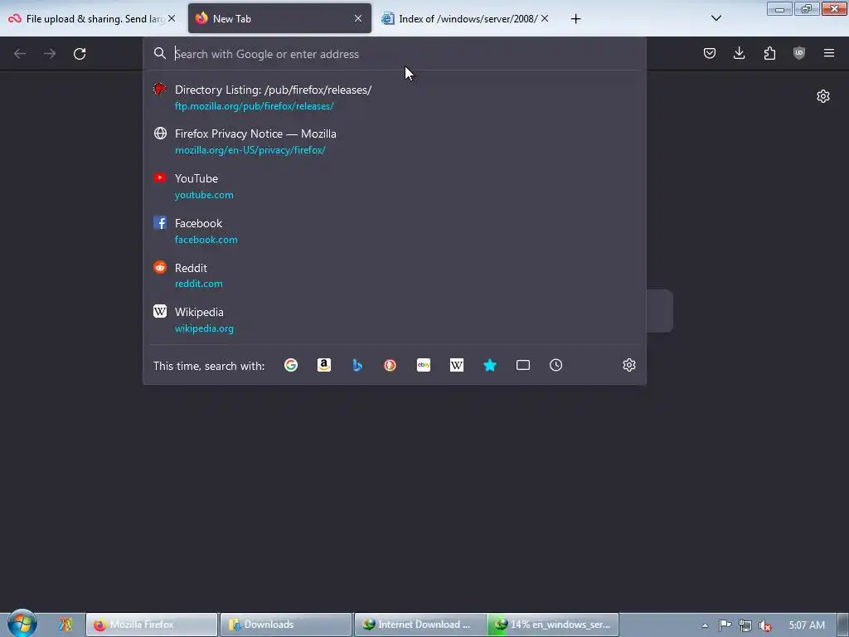The width and height of the screenshot is (849, 637).
Task: Personalize new tab gear icon
Action: pos(823,96)
